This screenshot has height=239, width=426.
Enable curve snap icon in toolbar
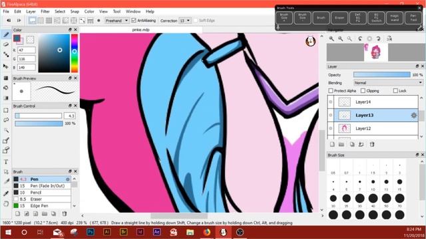(83, 21)
